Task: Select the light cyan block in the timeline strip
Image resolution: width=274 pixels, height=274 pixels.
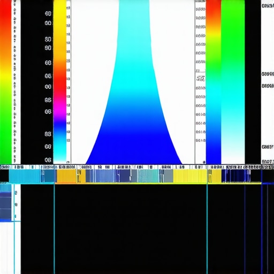Action: click(x=25, y=176)
